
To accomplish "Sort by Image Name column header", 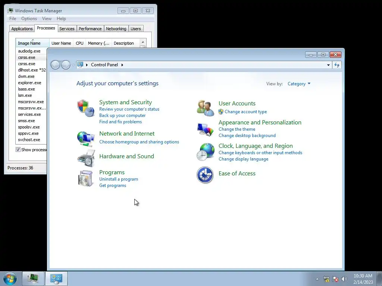I will 32,43.
